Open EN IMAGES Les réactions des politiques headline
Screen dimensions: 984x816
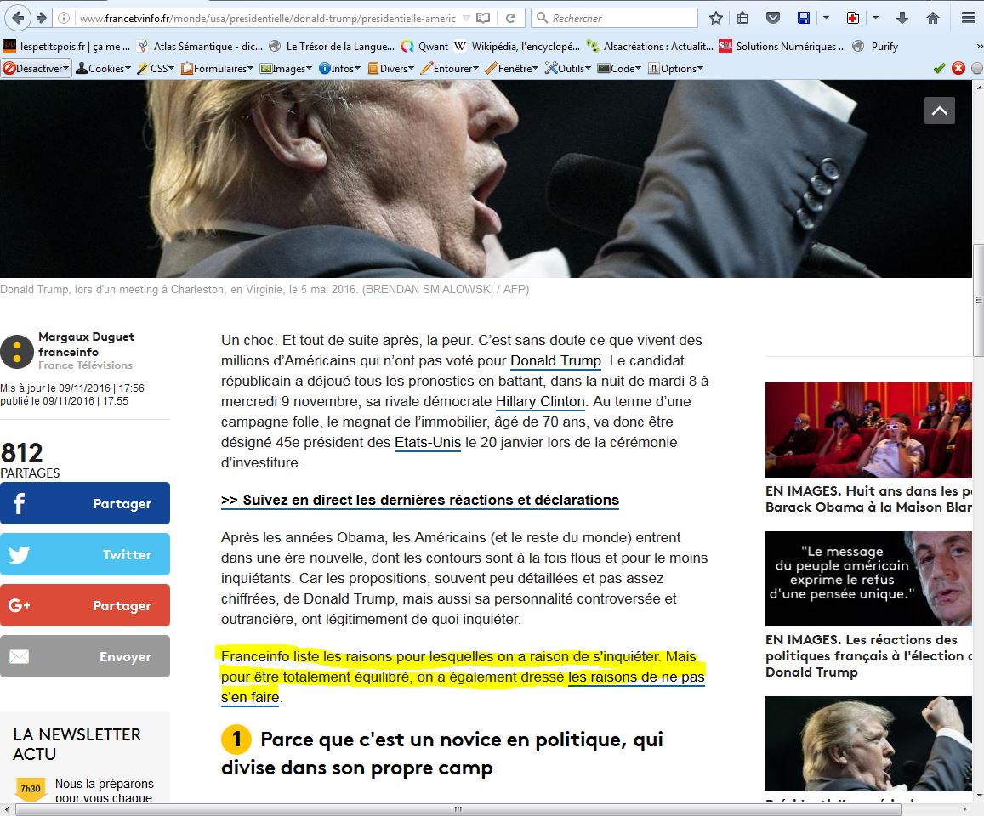868,655
